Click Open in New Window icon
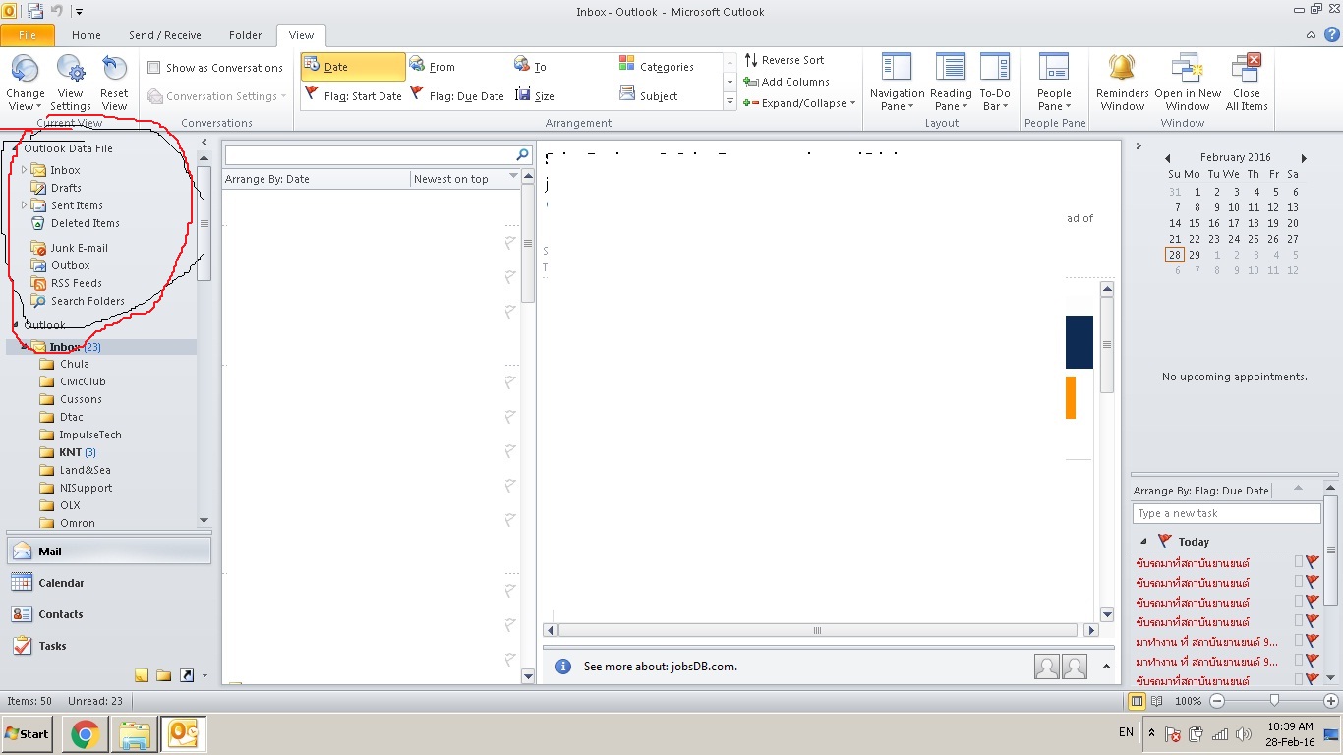This screenshot has height=755, width=1343. [1188, 68]
